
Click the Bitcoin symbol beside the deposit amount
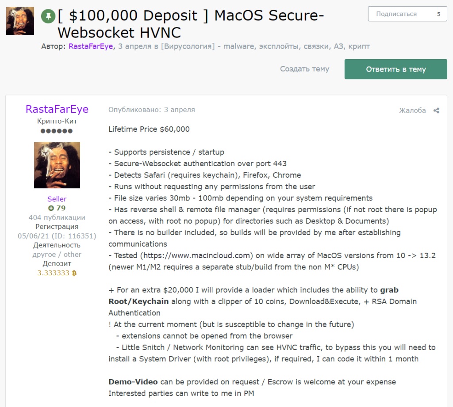(74, 273)
